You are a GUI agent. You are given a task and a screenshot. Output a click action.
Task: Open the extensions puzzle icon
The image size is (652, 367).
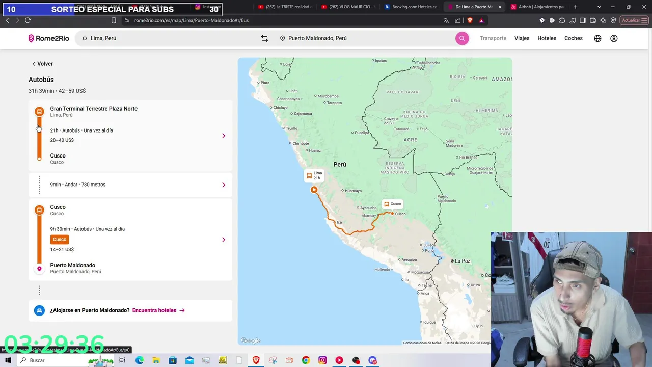click(562, 20)
